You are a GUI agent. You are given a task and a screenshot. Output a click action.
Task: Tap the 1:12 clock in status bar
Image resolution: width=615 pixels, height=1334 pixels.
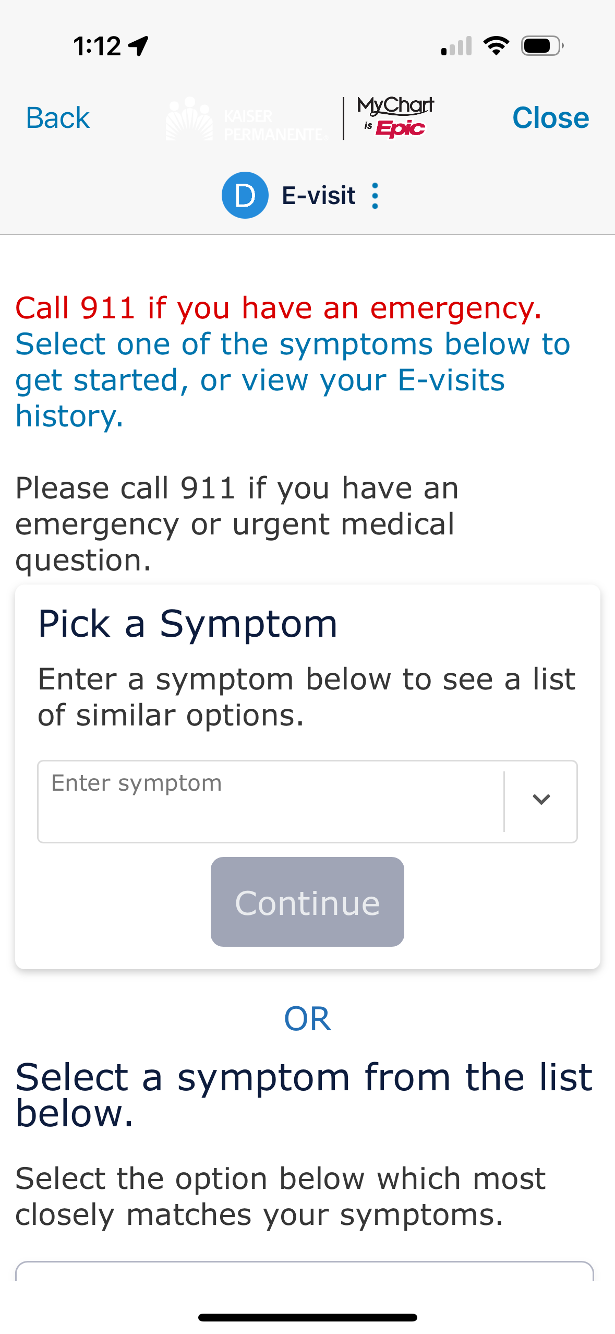coord(97,46)
